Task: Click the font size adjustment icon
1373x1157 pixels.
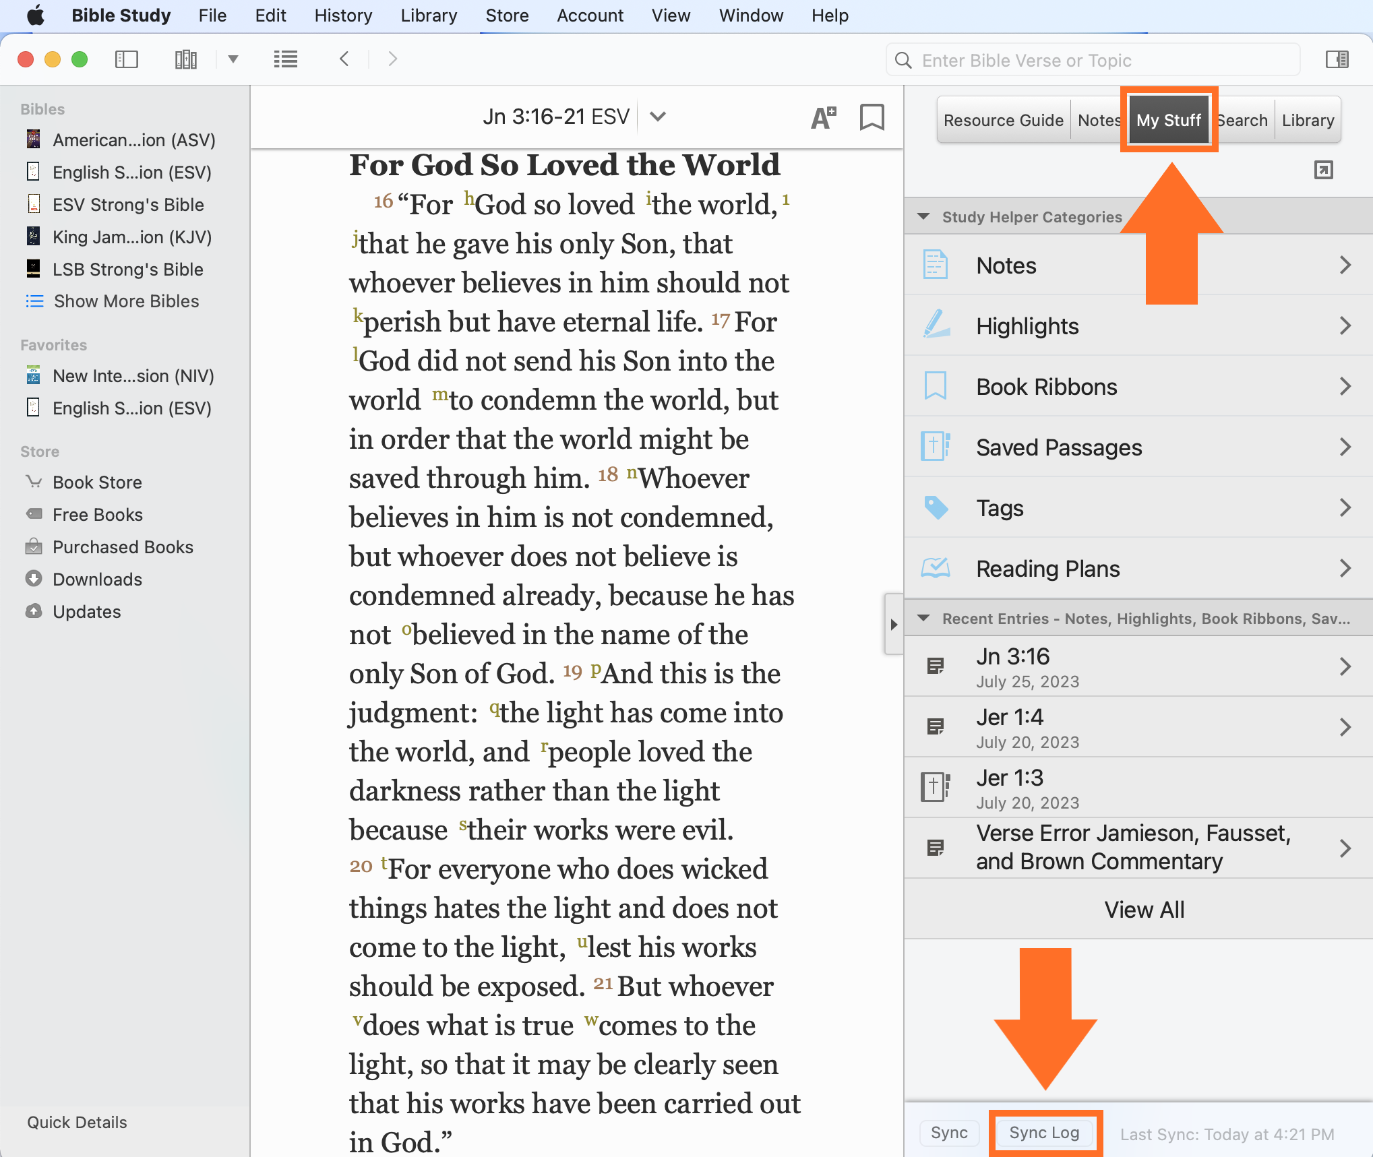Action: pos(823,118)
